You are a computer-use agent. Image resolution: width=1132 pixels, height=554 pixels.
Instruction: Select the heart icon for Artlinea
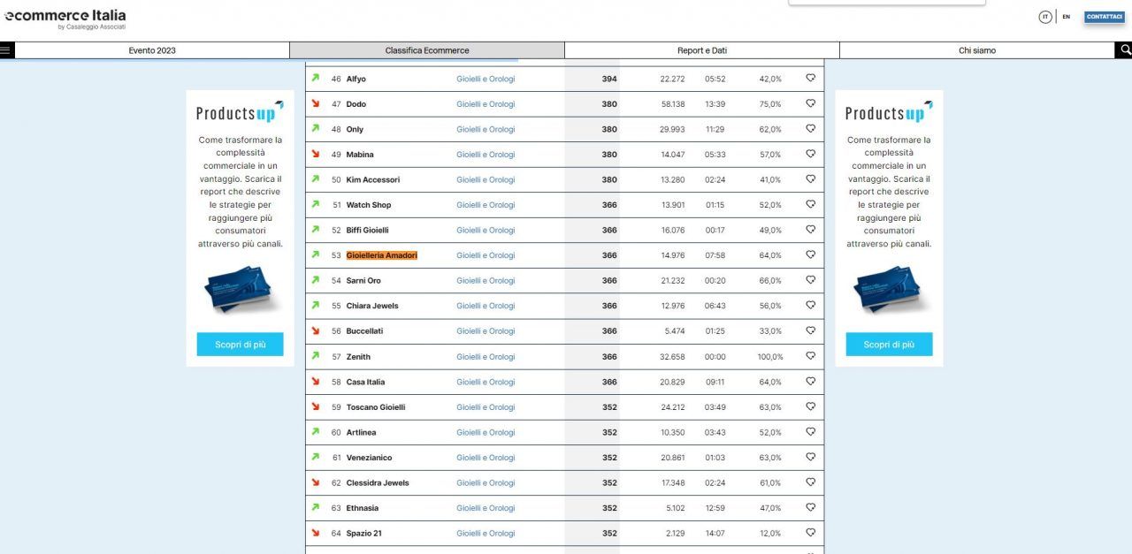(810, 432)
